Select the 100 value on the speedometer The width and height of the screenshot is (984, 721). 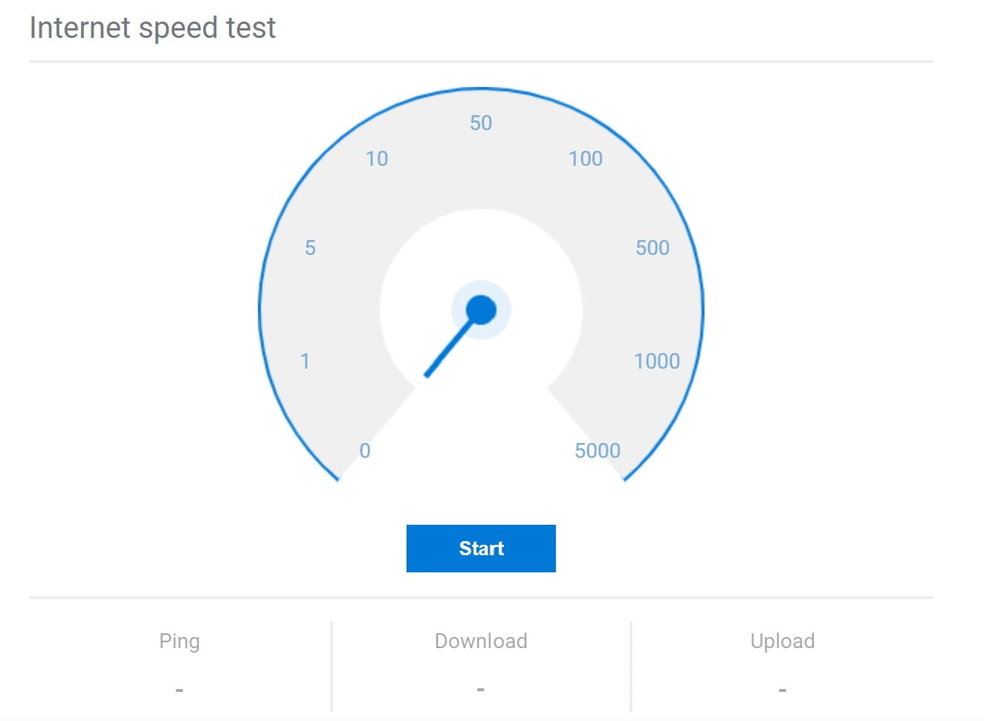coord(586,158)
